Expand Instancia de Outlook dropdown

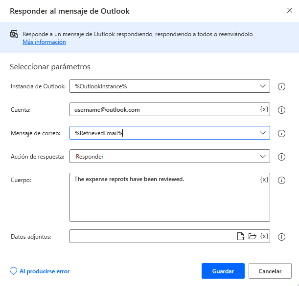[263, 86]
